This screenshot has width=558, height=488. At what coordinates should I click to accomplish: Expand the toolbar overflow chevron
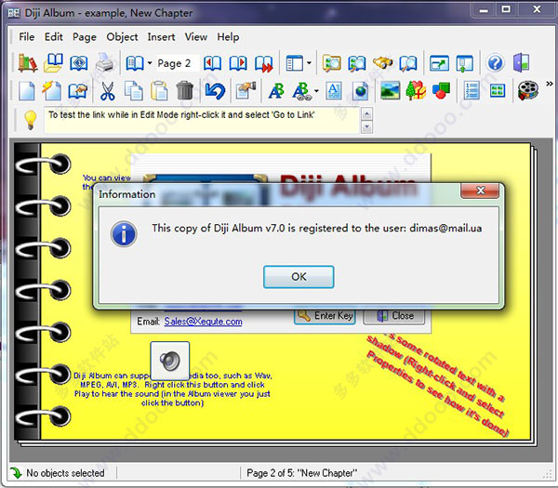point(550,84)
